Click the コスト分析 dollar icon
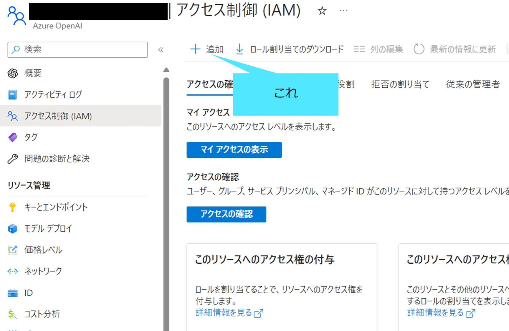Screen dimensions: 509x331 (12, 314)
